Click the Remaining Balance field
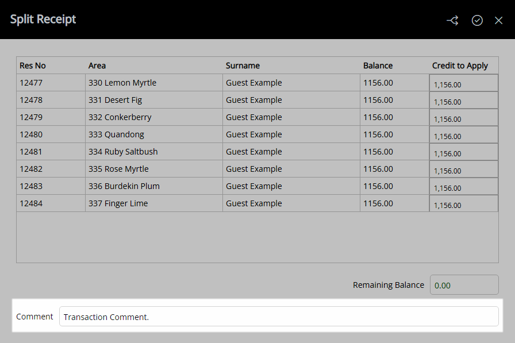The height and width of the screenshot is (343, 515). (x=464, y=284)
